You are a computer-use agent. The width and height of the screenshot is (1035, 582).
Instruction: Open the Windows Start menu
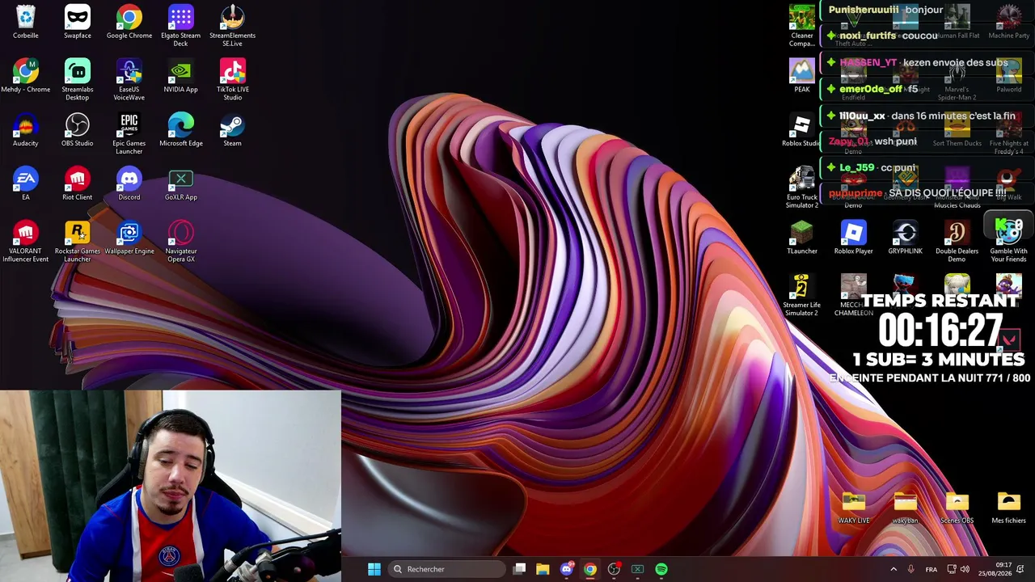tap(374, 569)
